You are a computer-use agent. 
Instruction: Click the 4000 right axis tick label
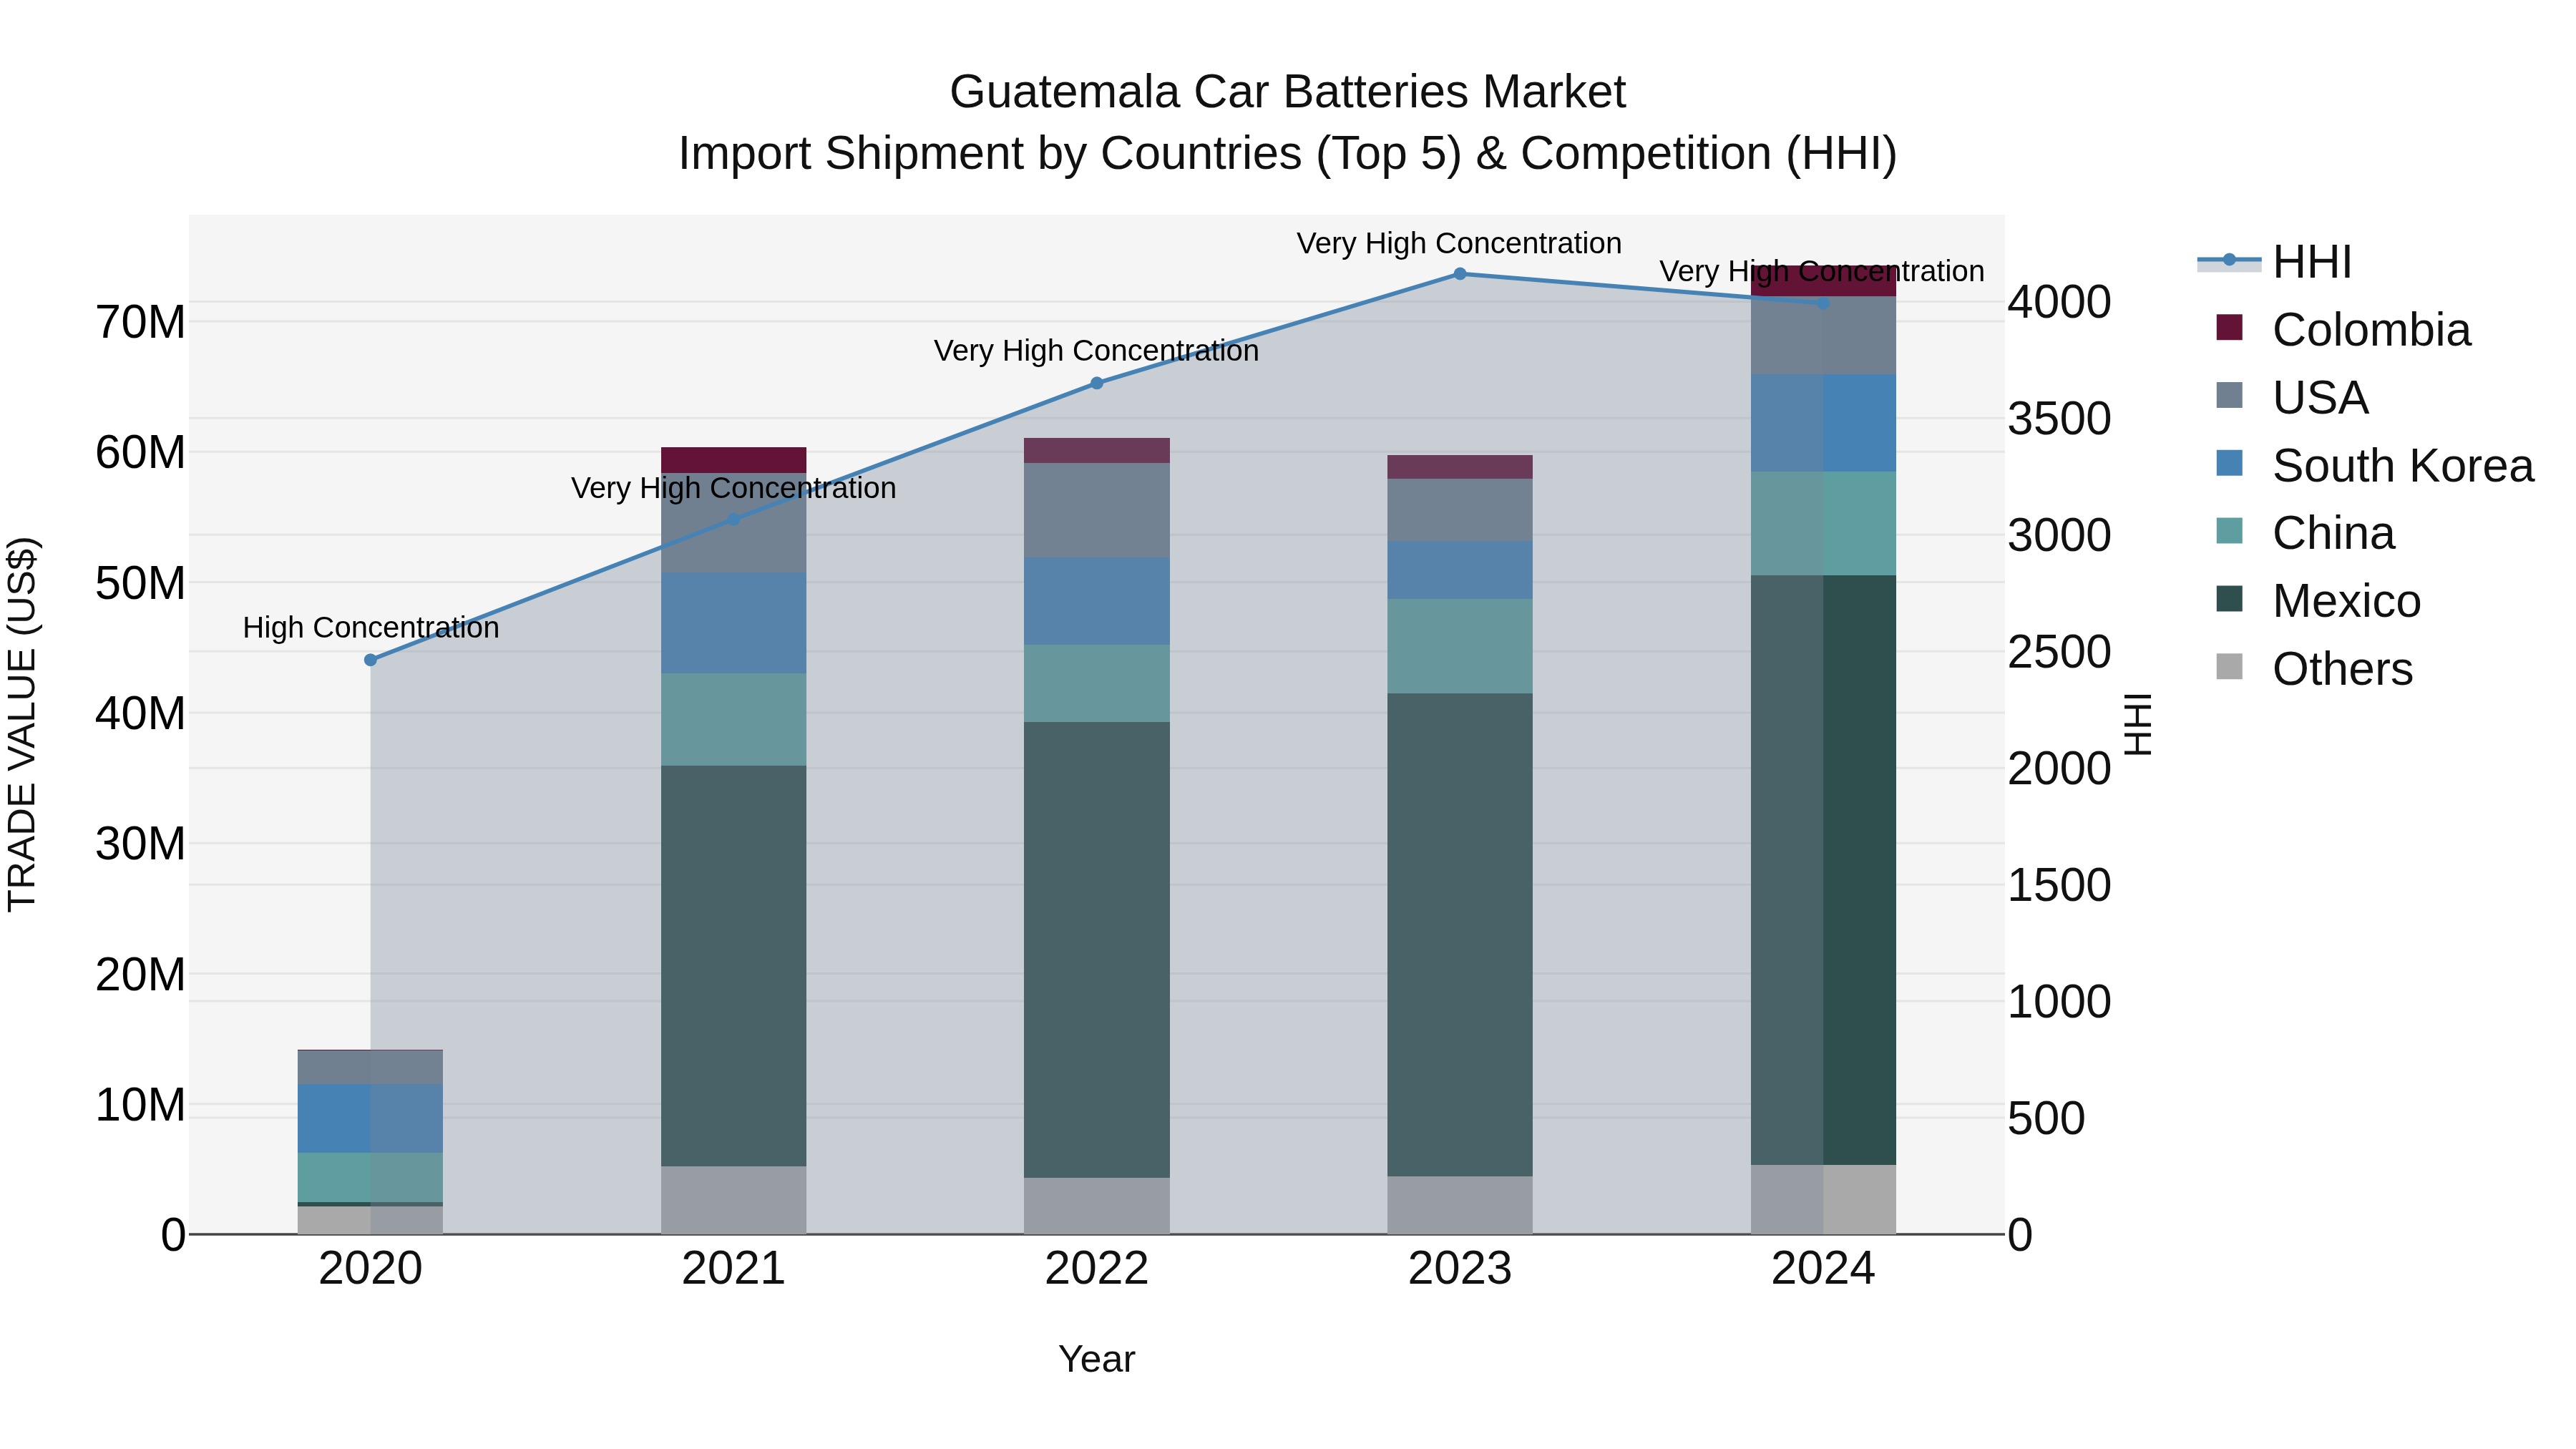(x=2059, y=302)
